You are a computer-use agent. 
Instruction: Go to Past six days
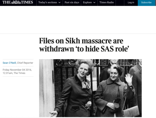coord(72,2)
